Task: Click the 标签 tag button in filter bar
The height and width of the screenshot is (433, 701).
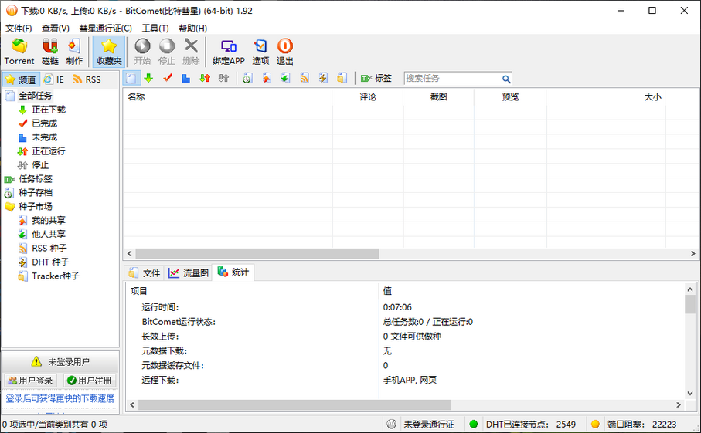Action: (376, 78)
